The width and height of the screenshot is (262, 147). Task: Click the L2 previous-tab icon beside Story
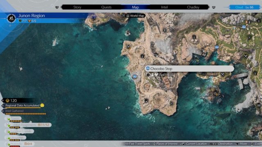coord(57,7)
